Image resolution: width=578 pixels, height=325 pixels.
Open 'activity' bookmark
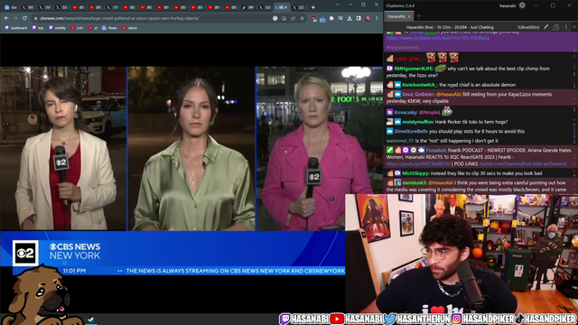(x=57, y=28)
